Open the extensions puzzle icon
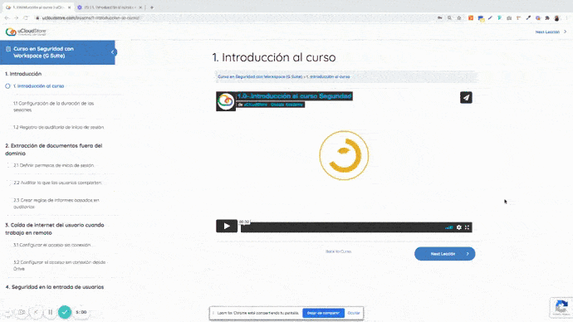Screen dimensions: 573x322 [547, 18]
